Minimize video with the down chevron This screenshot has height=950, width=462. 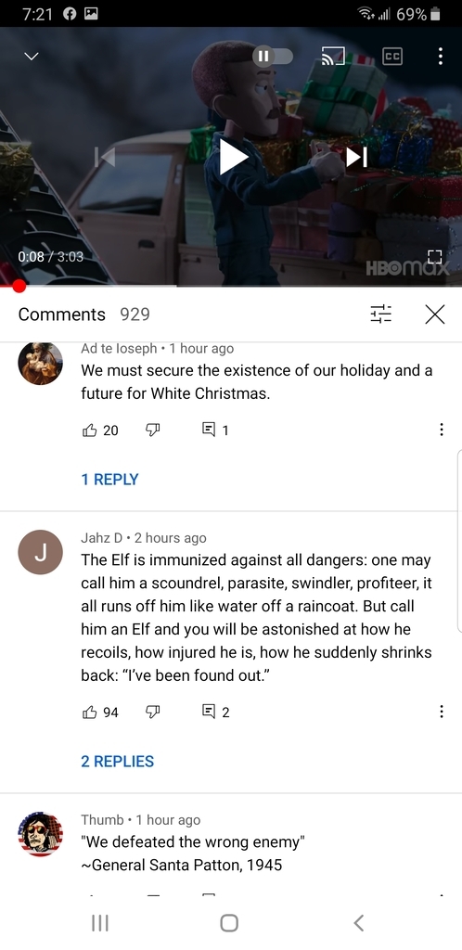click(x=32, y=57)
